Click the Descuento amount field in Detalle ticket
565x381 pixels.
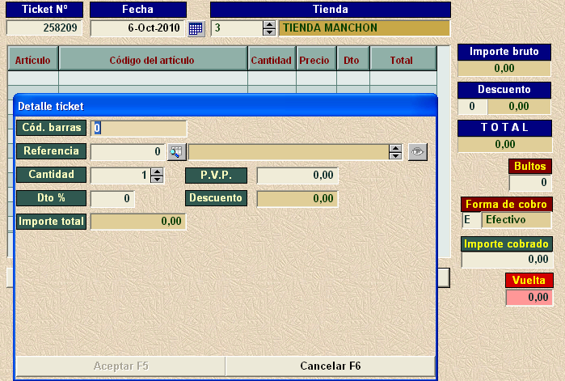pyautogui.click(x=297, y=199)
